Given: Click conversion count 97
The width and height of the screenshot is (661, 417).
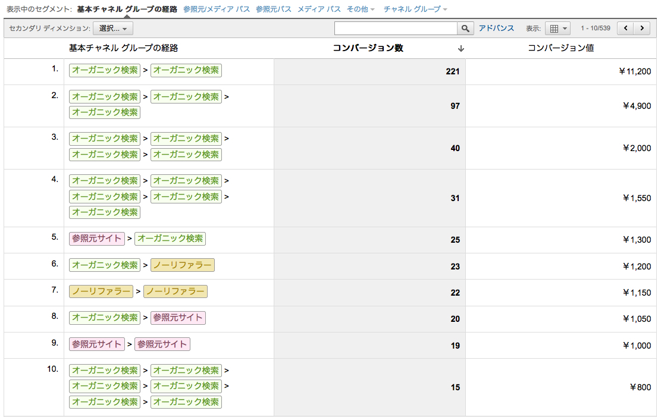Looking at the screenshot, I should [x=455, y=106].
